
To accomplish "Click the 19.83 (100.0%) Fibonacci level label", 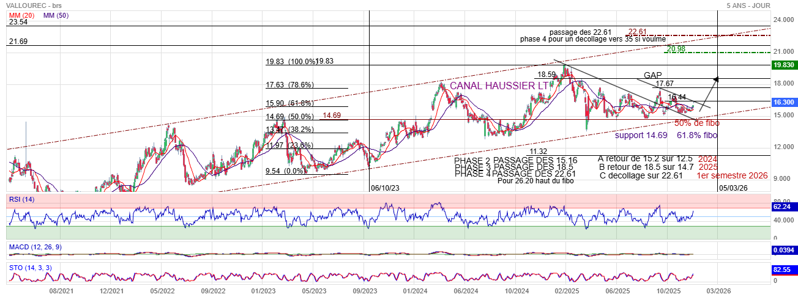I will [291, 62].
